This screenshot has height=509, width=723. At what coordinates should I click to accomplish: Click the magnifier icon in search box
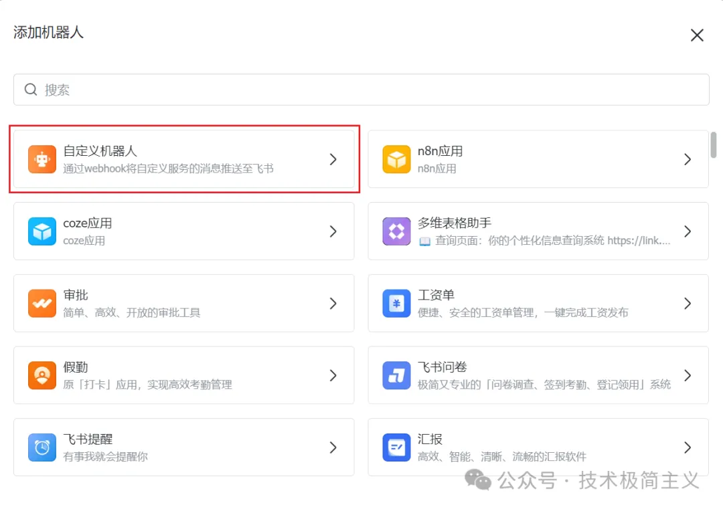(31, 90)
